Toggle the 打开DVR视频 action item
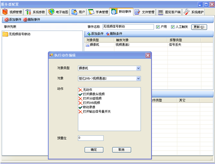The height and width of the screenshot is (164, 215). click(x=89, y=103)
